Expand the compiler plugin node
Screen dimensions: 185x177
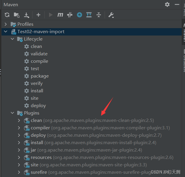point(19,128)
